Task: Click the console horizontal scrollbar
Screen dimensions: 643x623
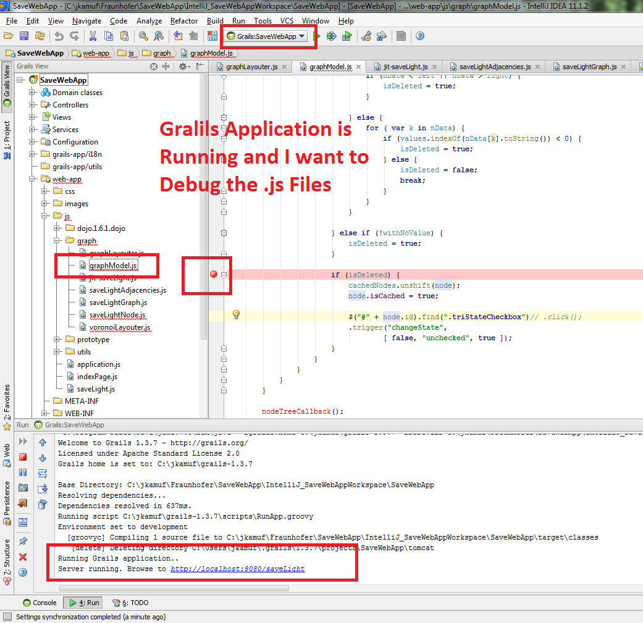Action: point(174,588)
